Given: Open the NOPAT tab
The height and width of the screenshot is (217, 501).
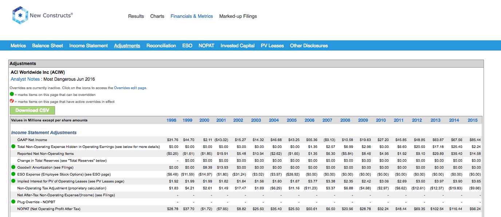Looking at the screenshot, I should click(206, 46).
